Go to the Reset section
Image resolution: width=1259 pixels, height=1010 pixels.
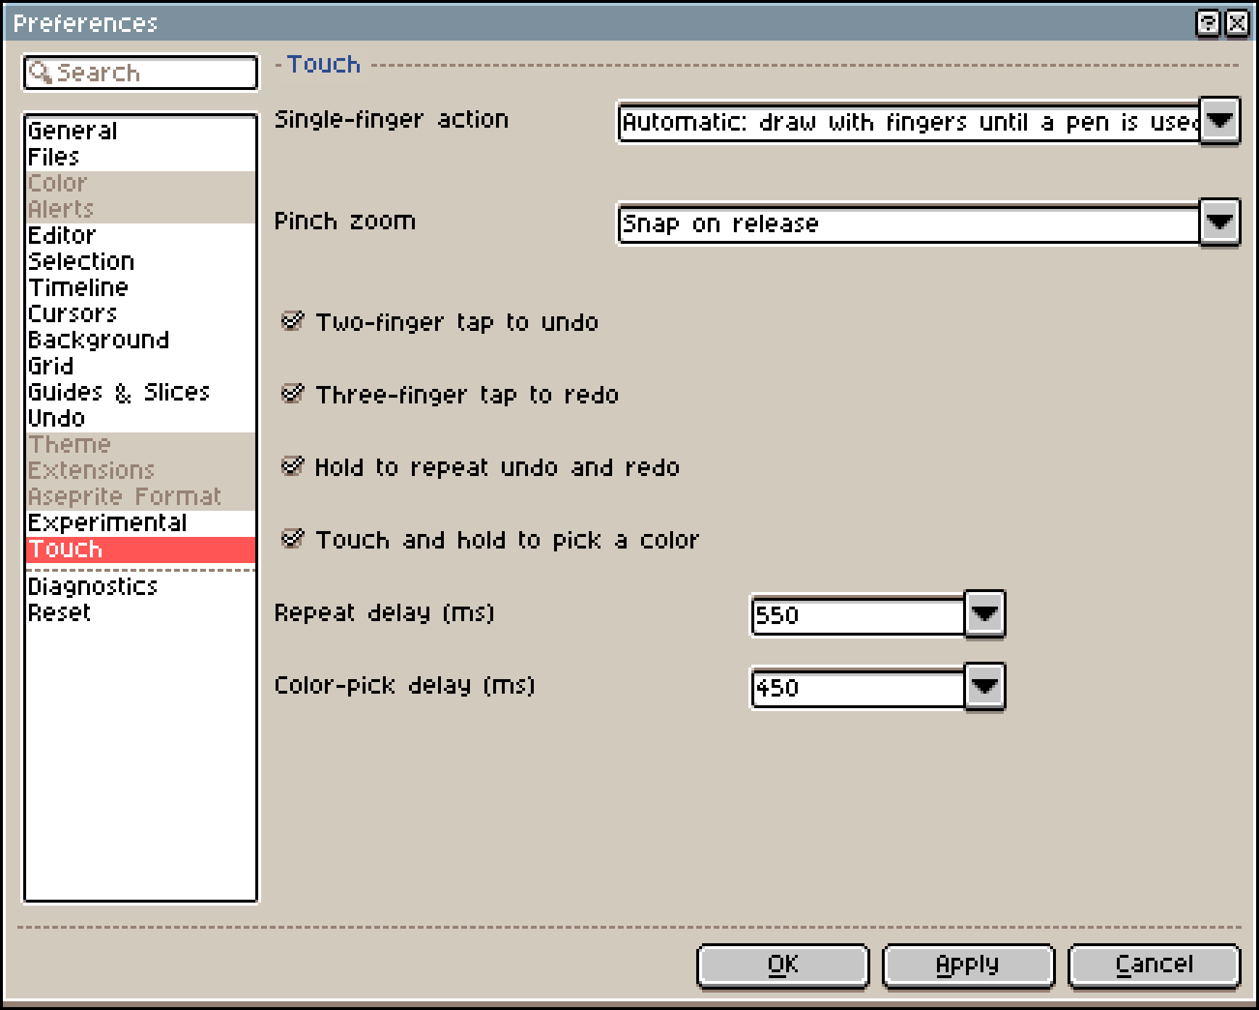[141, 612]
